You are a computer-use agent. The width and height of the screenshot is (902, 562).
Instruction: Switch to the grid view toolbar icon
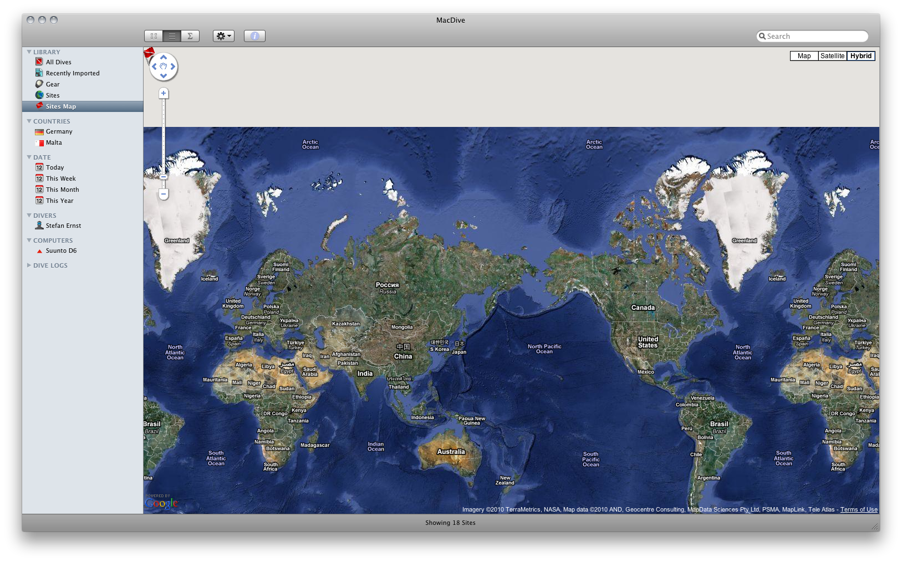[x=154, y=36]
